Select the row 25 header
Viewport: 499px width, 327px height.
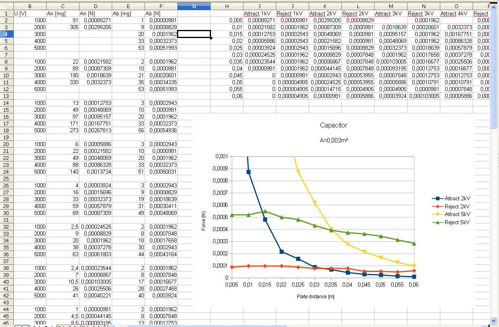[x=6, y=178]
